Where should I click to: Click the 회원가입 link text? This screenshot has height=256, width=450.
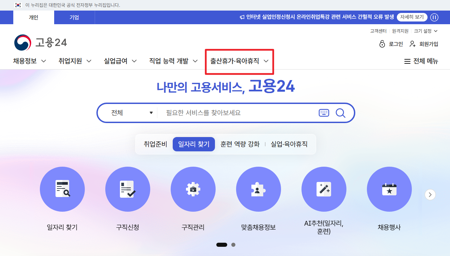coord(429,44)
